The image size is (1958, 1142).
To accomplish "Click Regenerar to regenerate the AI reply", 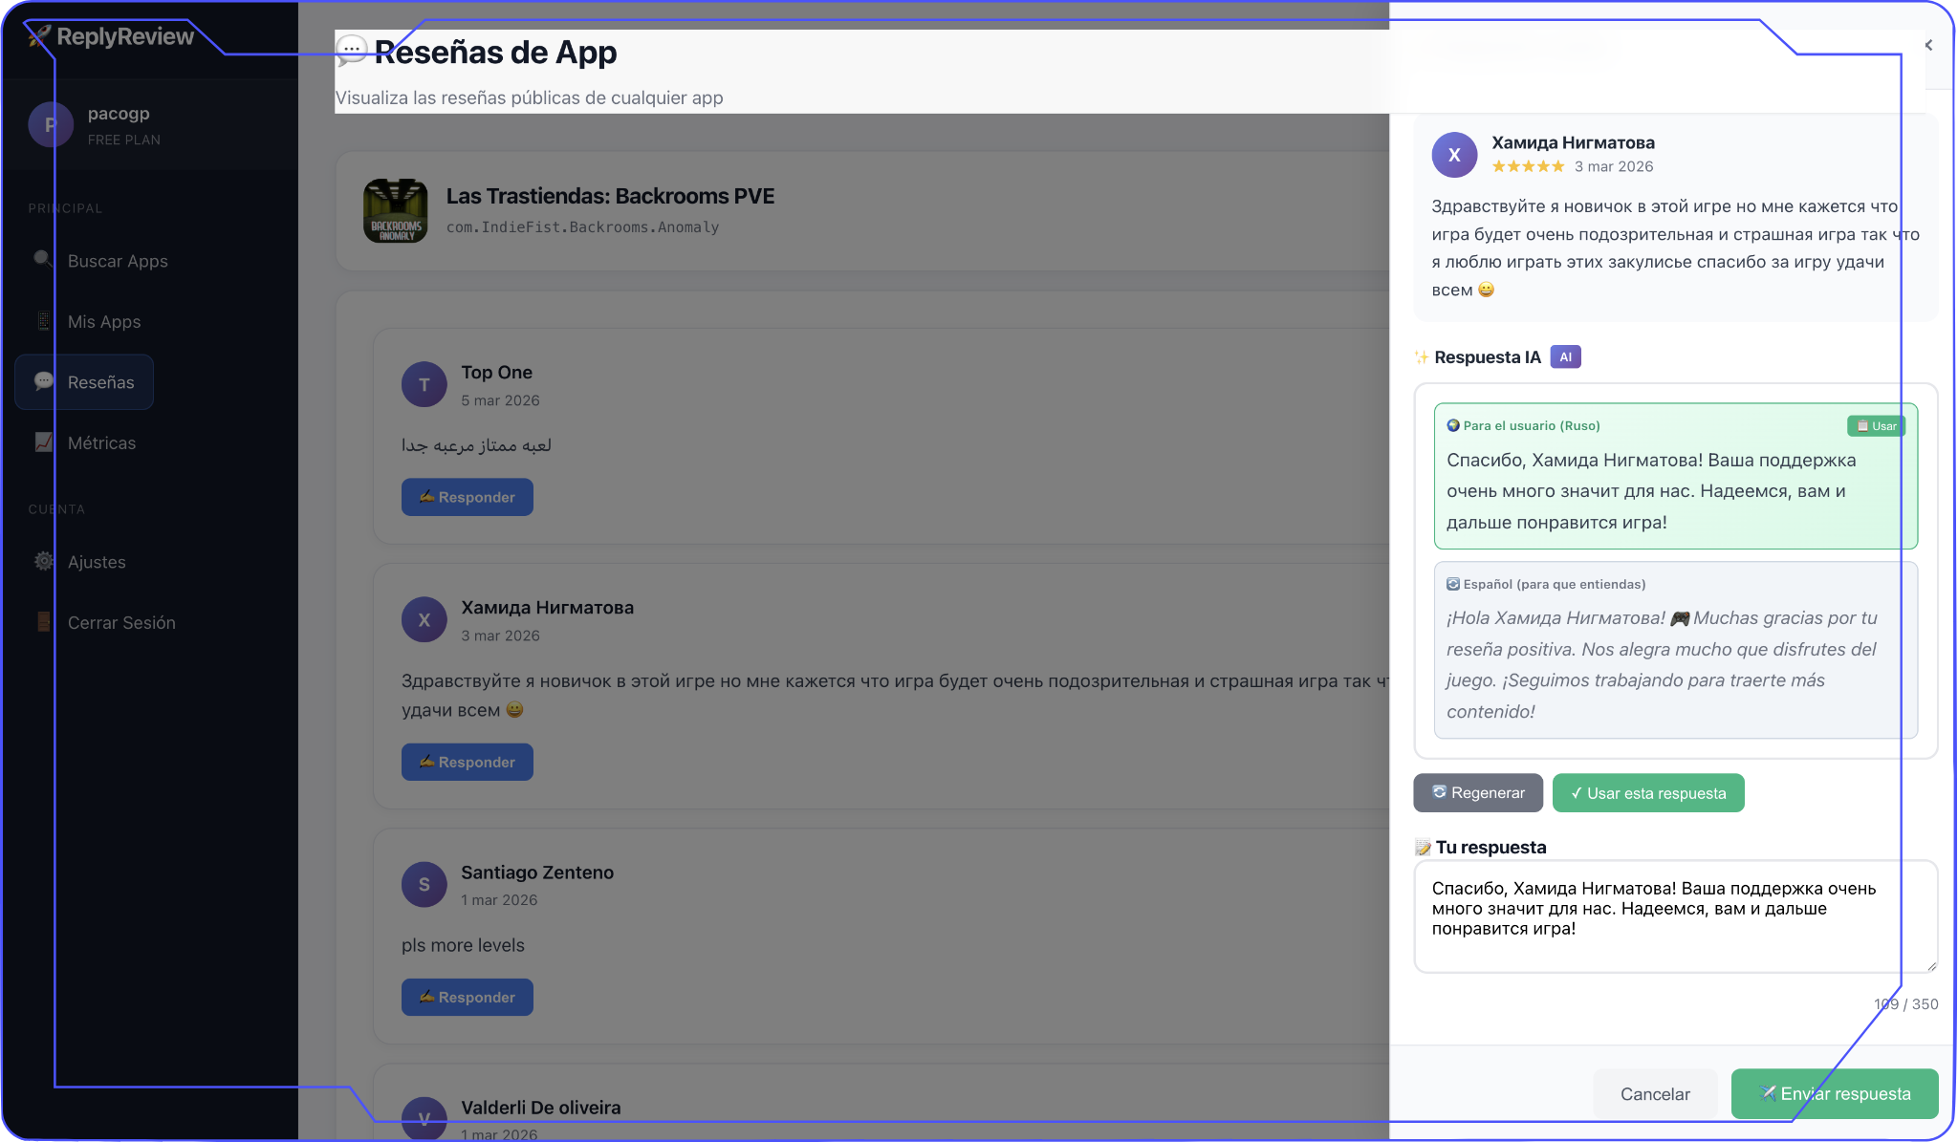I will point(1477,792).
